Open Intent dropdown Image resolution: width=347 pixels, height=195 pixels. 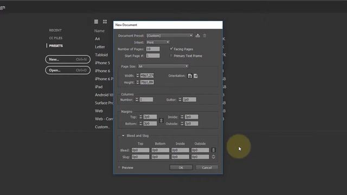click(x=158, y=42)
